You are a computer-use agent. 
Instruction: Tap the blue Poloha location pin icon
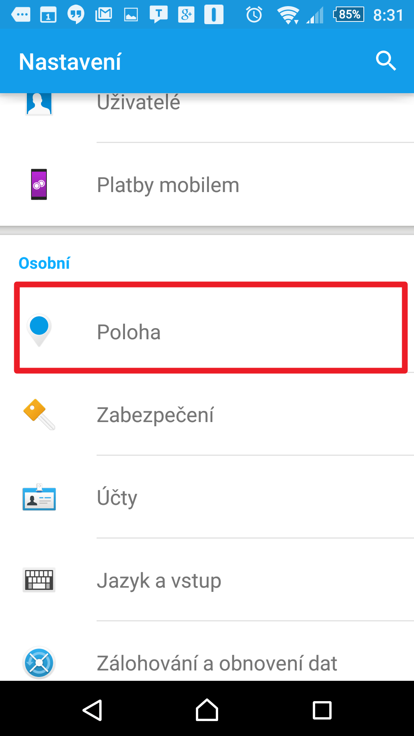(x=39, y=330)
